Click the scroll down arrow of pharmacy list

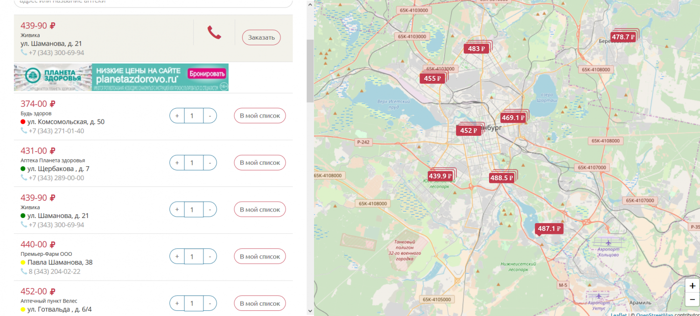coord(310,311)
